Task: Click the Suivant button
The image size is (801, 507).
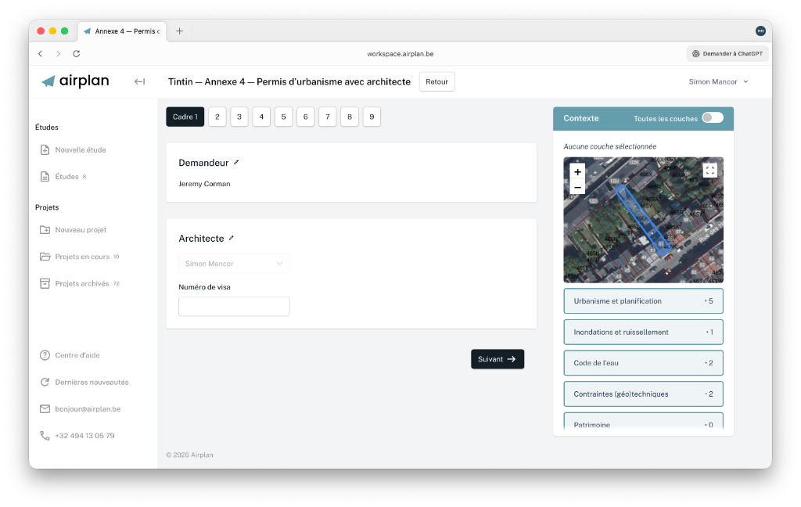Action: (x=497, y=359)
